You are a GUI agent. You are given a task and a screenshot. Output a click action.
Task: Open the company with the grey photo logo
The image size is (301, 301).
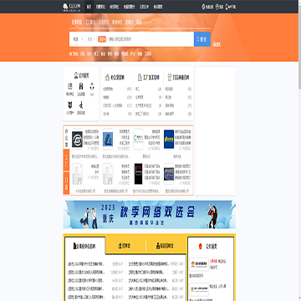click(x=169, y=174)
